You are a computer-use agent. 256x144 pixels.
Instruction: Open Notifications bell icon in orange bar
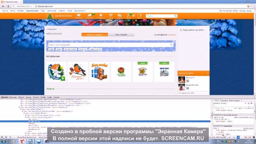[x=101, y=16]
